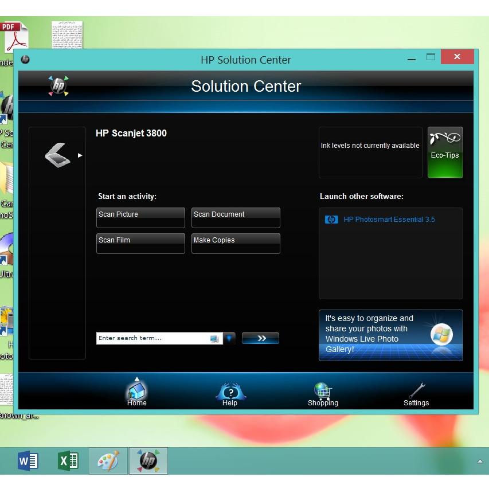Start the Scan Picture activity
489x489 pixels.
pos(140,217)
